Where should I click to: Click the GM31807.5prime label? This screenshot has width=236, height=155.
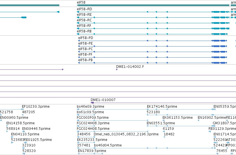pyautogui.click(x=224, y=123)
